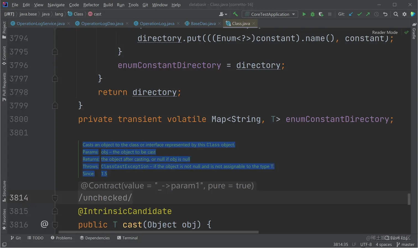Click the @ gutter icon on line 3816
This screenshot has height=248, width=418.
(x=44, y=224)
